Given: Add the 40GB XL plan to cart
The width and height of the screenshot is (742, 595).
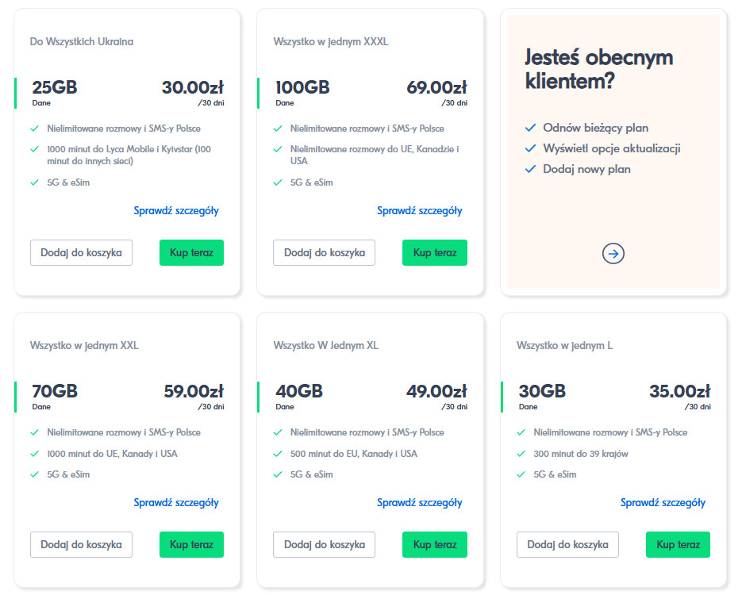Looking at the screenshot, I should point(324,544).
